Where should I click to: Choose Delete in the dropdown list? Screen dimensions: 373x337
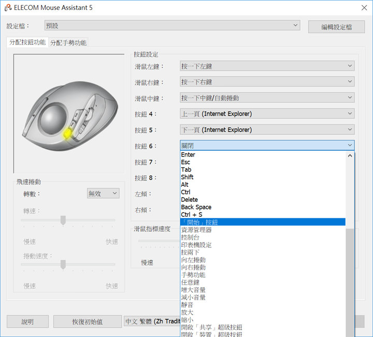pyautogui.click(x=263, y=200)
